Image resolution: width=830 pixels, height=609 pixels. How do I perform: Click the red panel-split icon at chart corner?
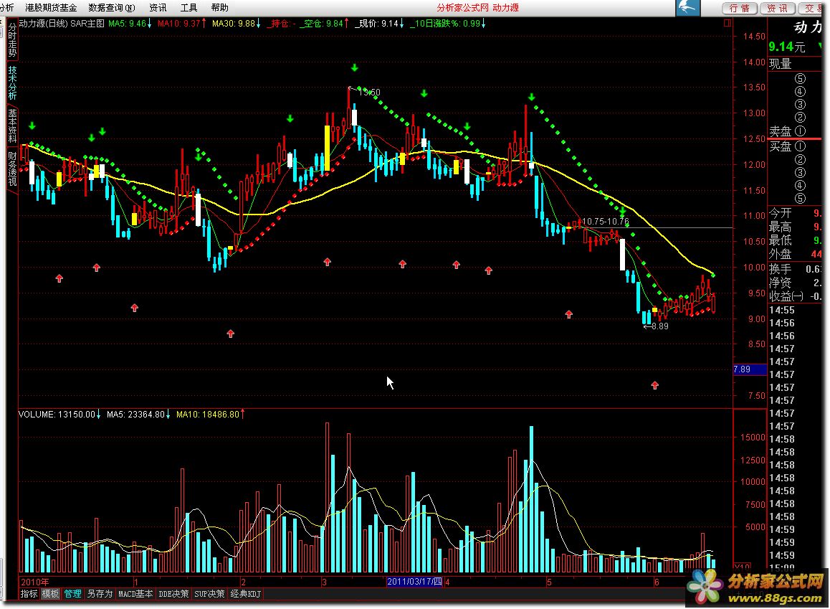click(x=728, y=23)
